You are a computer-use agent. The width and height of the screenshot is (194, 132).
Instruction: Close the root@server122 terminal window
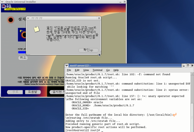click(x=192, y=65)
